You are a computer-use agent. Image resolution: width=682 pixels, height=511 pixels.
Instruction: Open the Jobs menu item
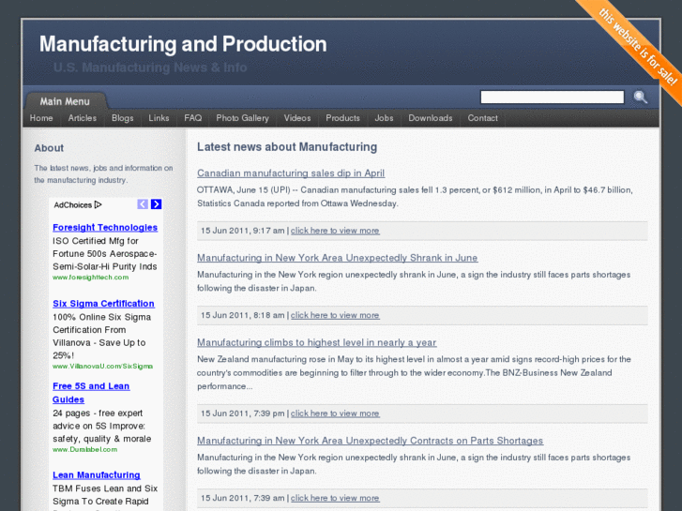pos(384,118)
